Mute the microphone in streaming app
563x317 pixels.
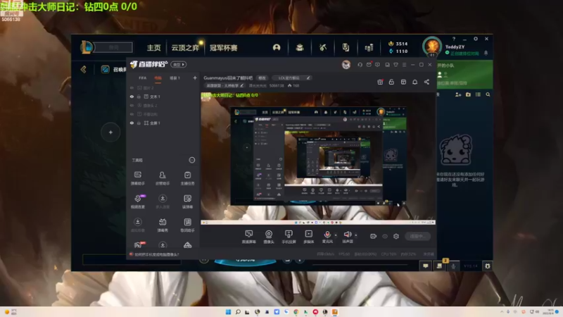coord(327,235)
